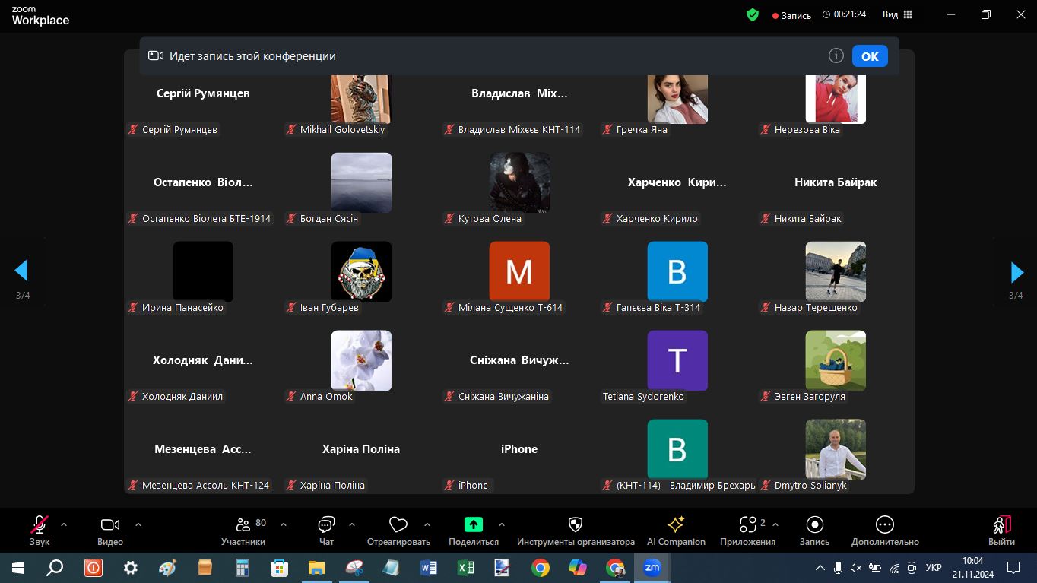The image size is (1037, 583).
Task: Open the More options icon
Action: 884,525
